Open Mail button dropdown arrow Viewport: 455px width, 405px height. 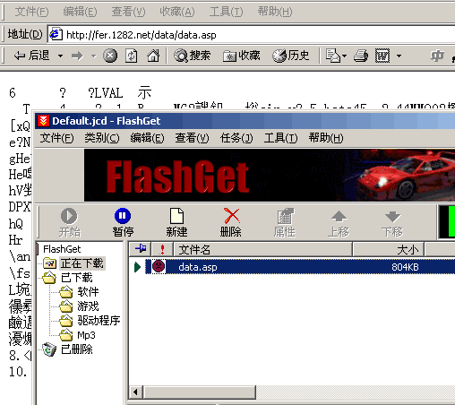click(344, 56)
